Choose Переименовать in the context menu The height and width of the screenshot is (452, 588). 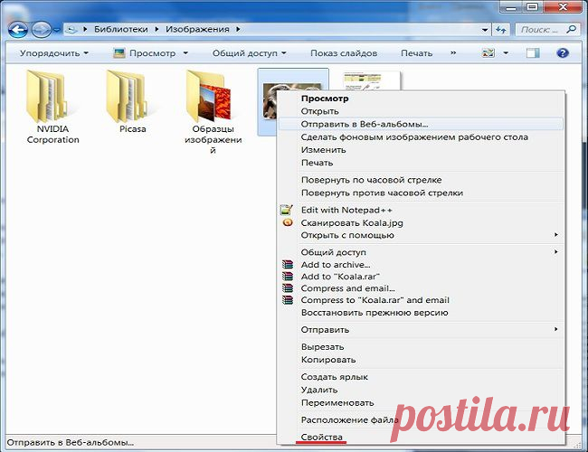[421, 403]
